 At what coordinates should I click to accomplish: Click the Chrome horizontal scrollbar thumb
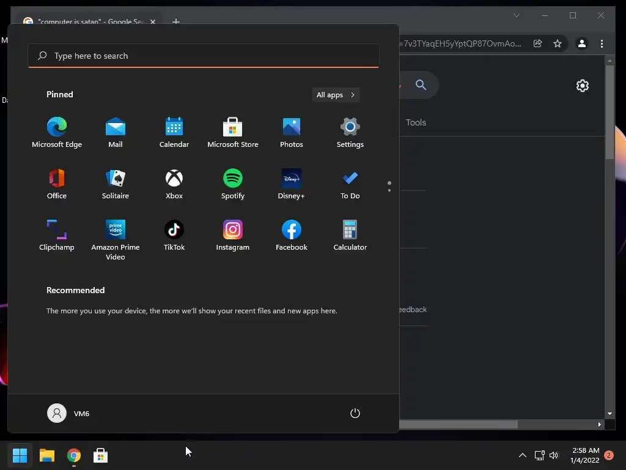click(458, 425)
